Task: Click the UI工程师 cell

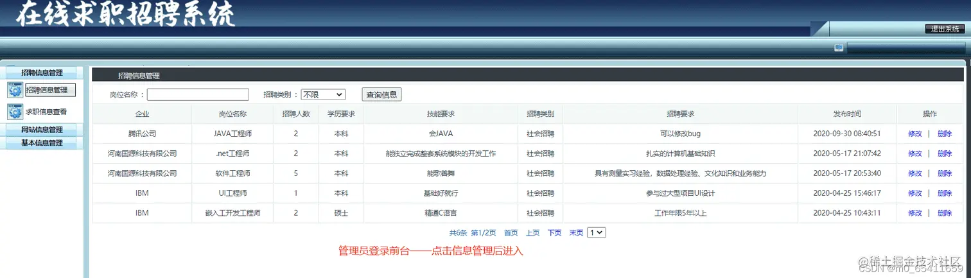Action: coord(232,193)
